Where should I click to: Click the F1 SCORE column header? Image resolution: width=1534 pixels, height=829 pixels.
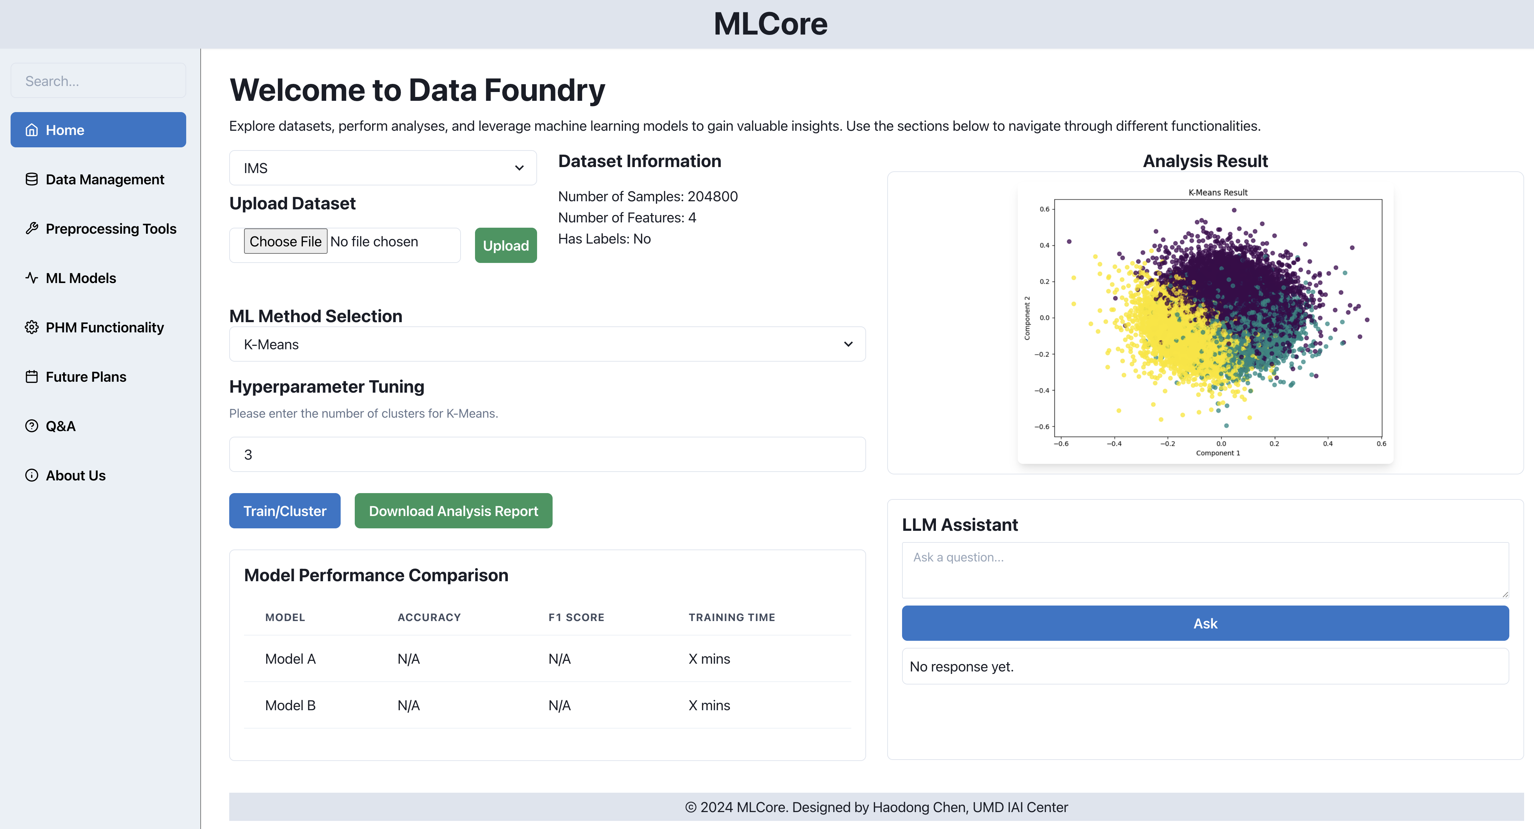pyautogui.click(x=576, y=617)
